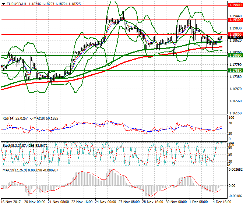Click the red 1.19300 price level label
The width and height of the screenshot is (243, 206).
pyautogui.click(x=235, y=20)
